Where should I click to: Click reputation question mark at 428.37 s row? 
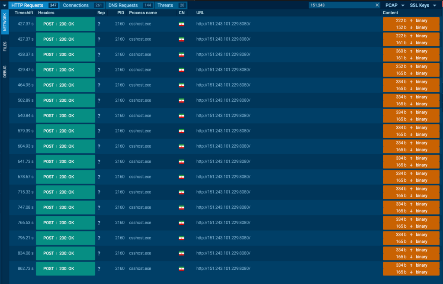click(99, 55)
